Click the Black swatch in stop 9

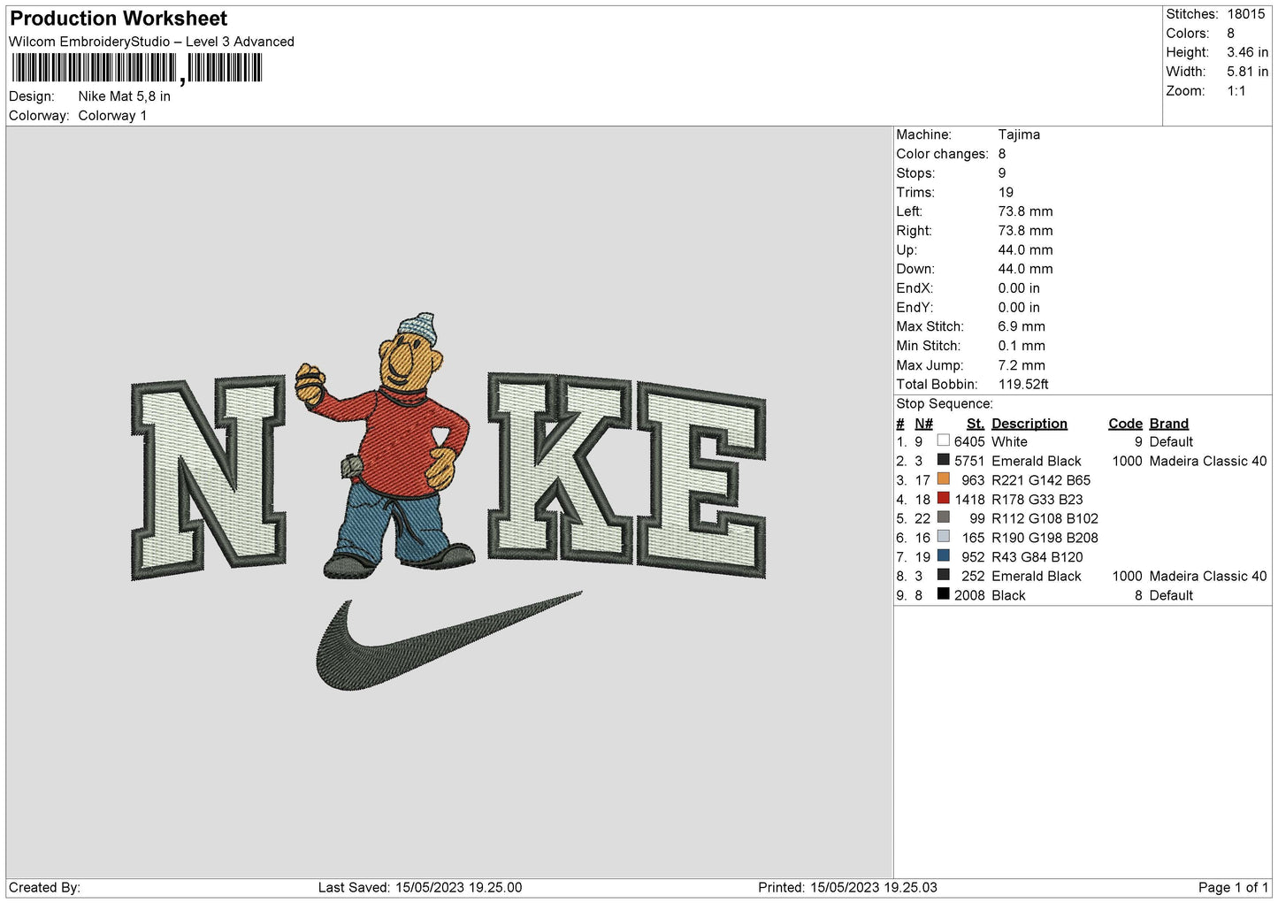pos(943,594)
